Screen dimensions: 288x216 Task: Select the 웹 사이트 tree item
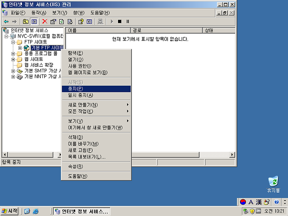tap(34, 59)
